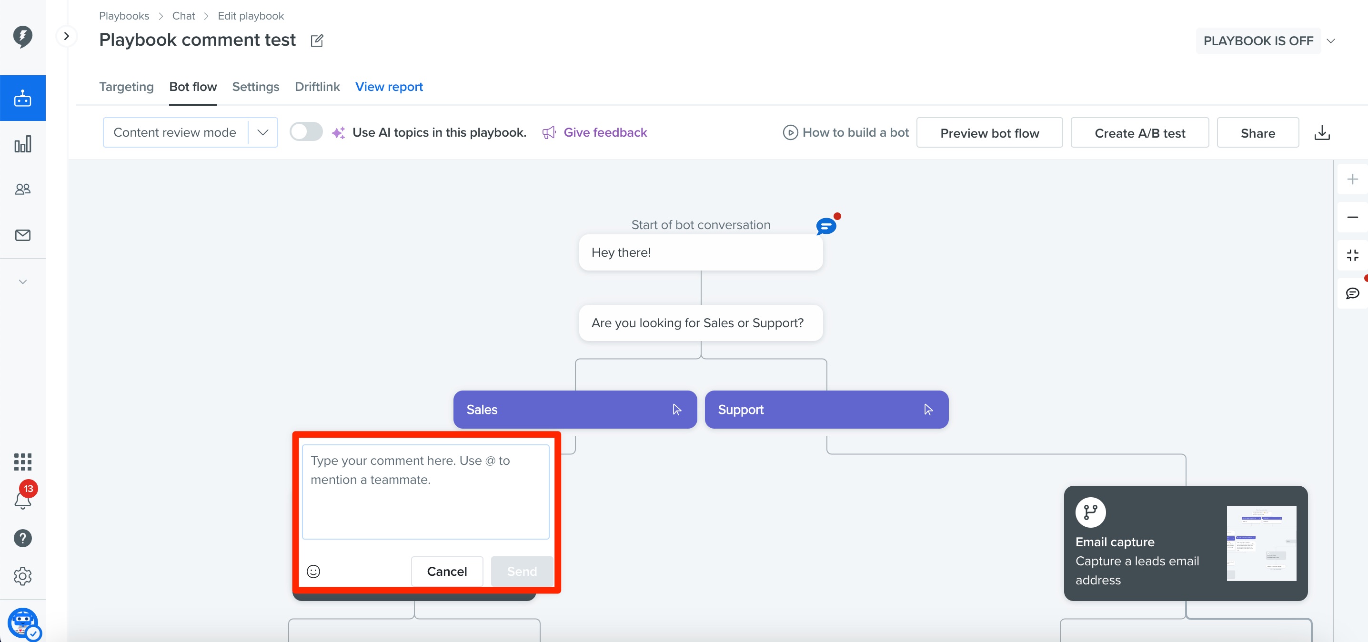Open the apps grid icon
The height and width of the screenshot is (642, 1368).
click(22, 461)
